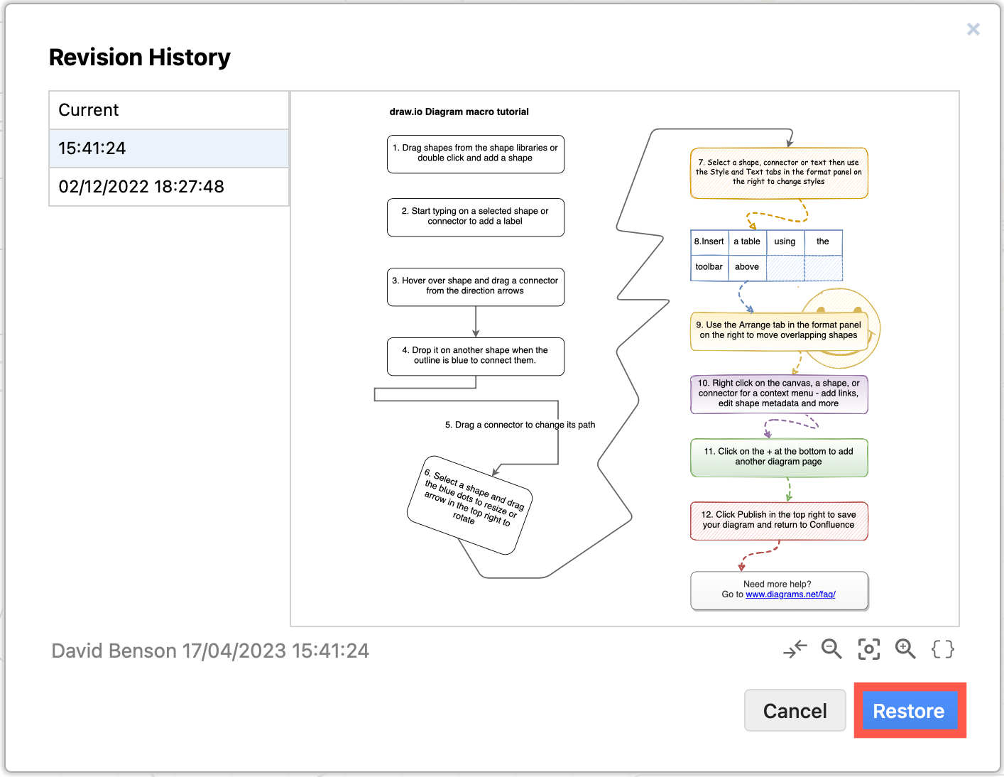The image size is (1004, 777).
Task: Click the Restore button
Action: pos(910,710)
